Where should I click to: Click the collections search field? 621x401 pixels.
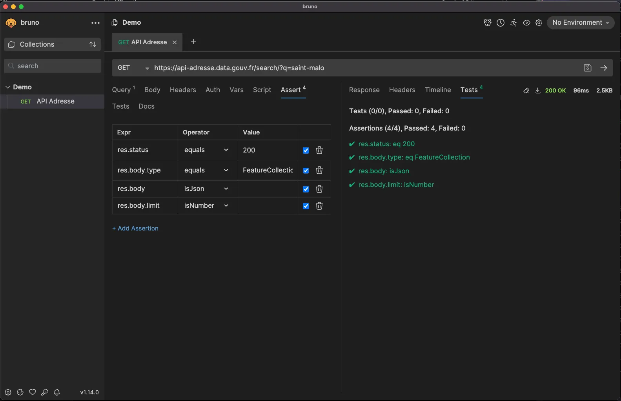(x=53, y=66)
